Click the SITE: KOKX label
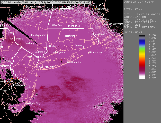Viewport: 161px width, 123px height. [134, 9]
